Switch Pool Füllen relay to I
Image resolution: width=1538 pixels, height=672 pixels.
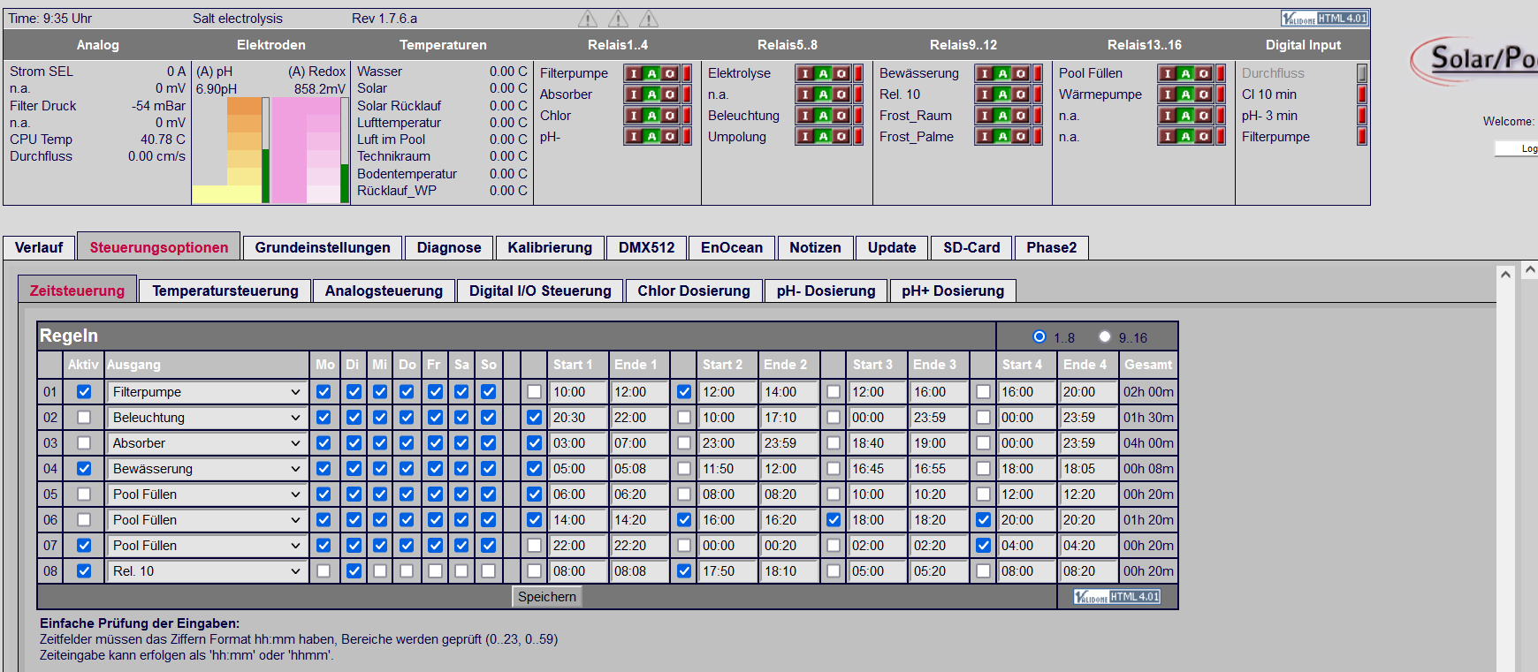click(x=1167, y=73)
